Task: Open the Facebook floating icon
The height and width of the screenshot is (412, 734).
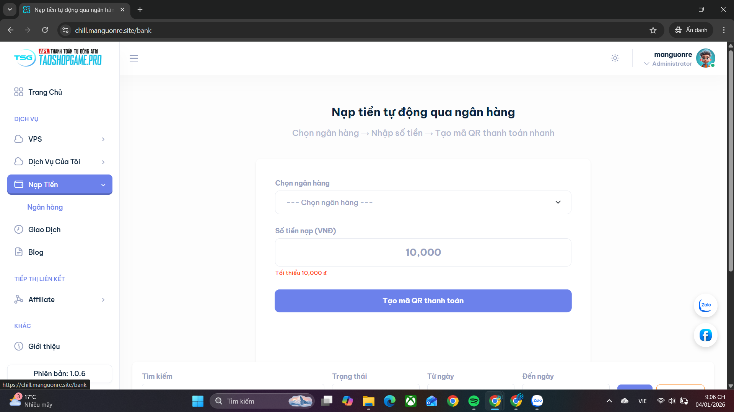Action: 705,335
